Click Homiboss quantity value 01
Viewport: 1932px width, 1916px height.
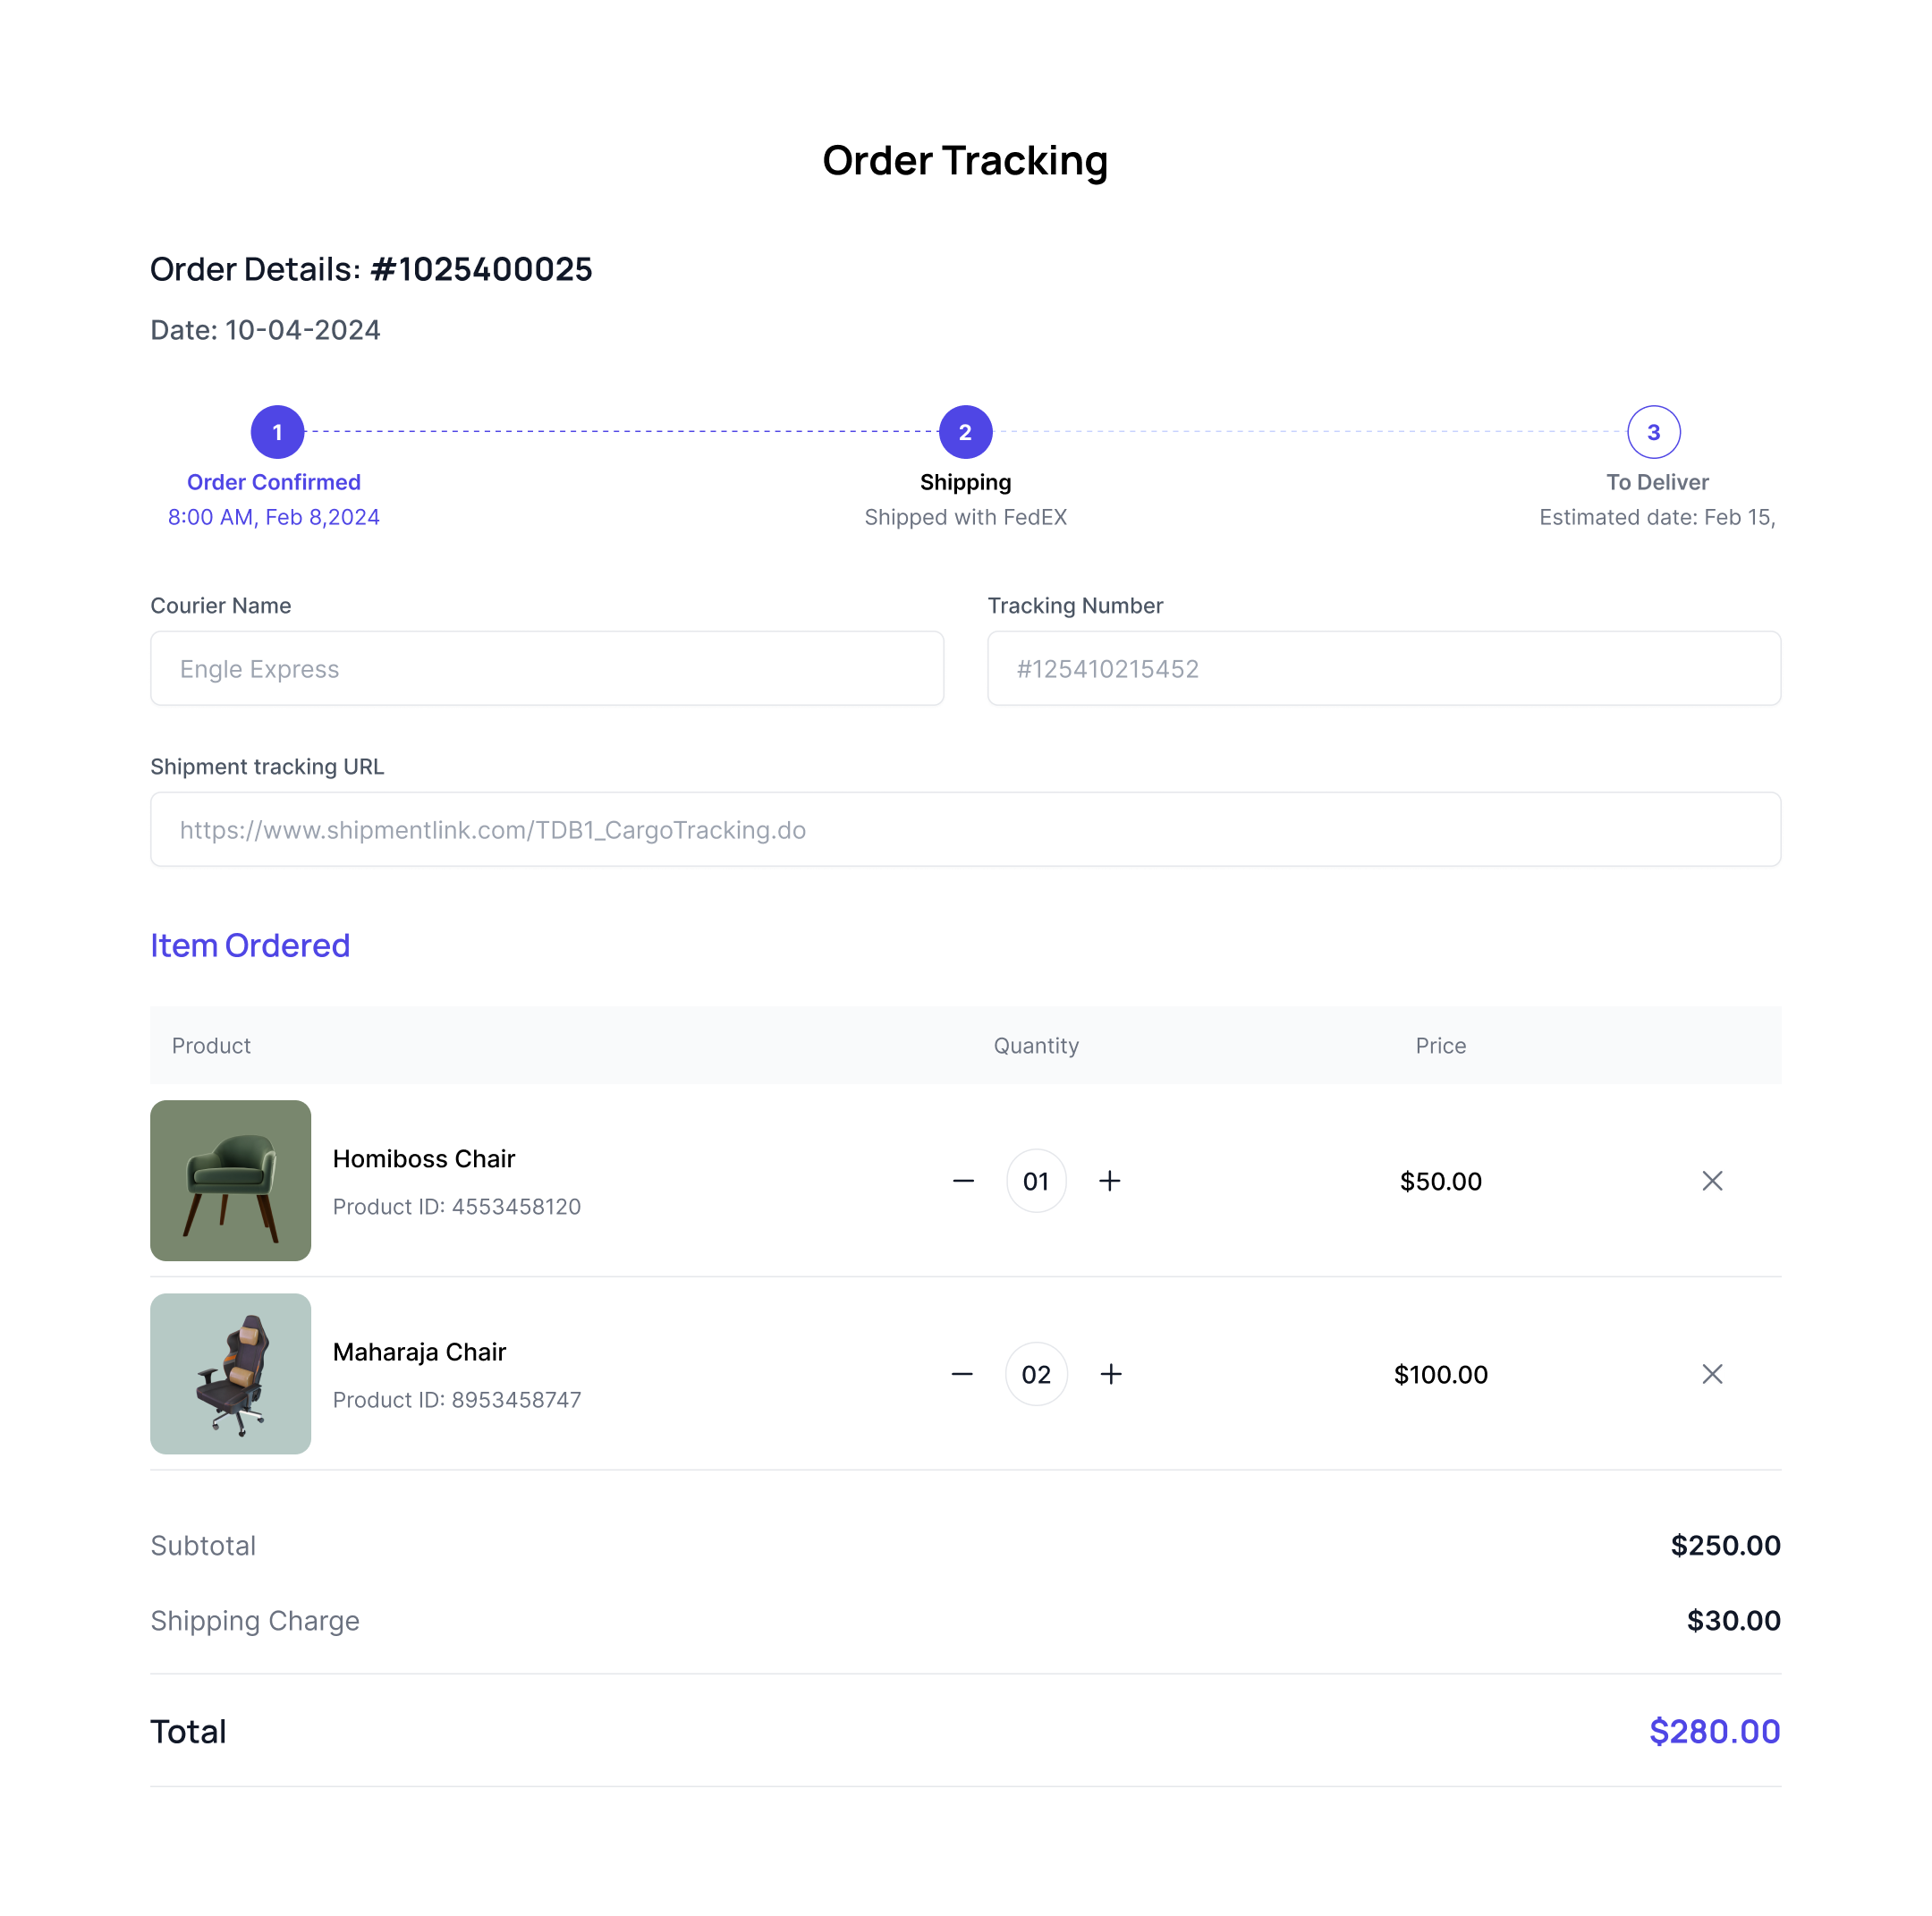tap(1036, 1181)
